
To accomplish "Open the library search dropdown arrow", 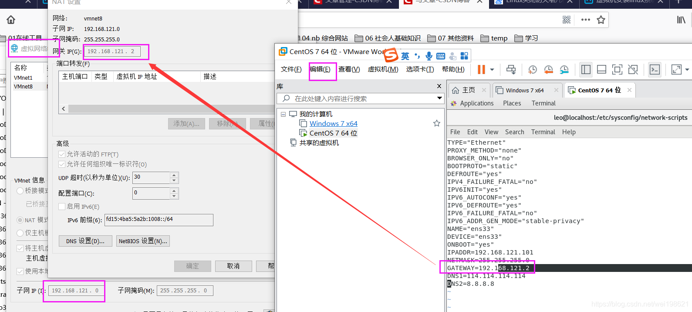I will tap(439, 98).
